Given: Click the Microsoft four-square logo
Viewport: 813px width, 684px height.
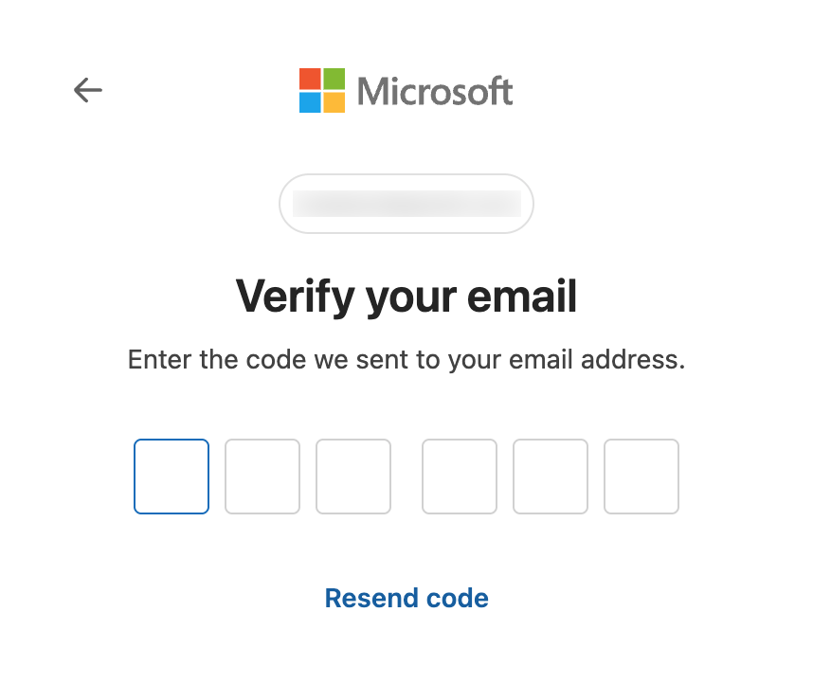Looking at the screenshot, I should coord(321,90).
